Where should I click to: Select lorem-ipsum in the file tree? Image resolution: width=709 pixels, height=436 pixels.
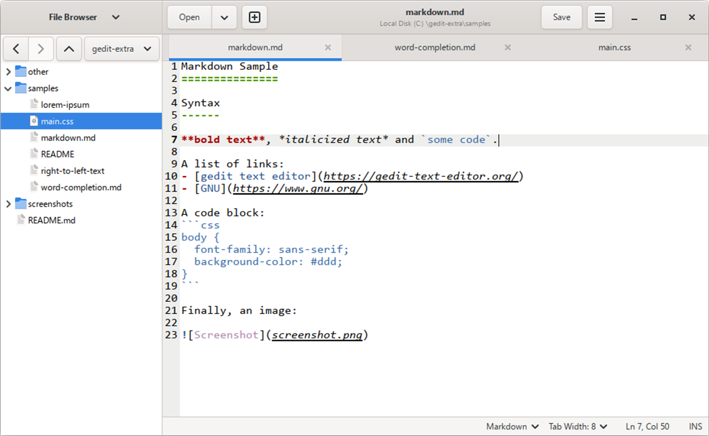coord(65,105)
